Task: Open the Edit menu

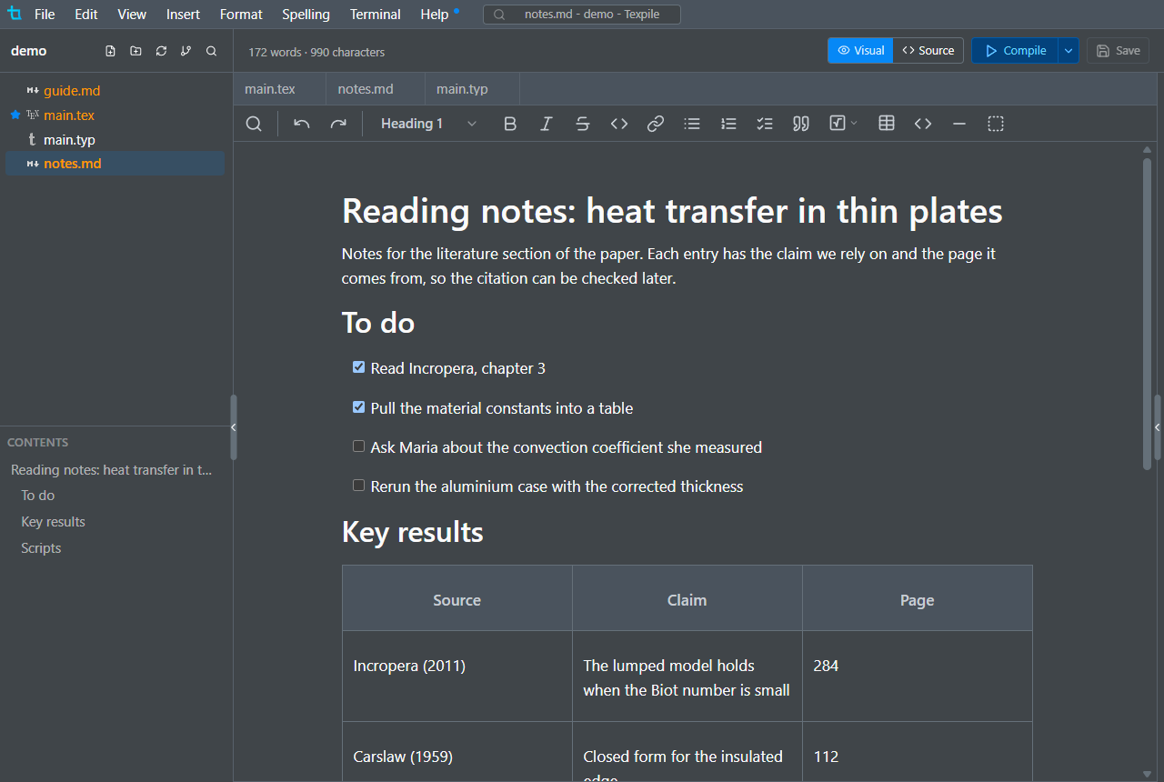Action: pyautogui.click(x=86, y=15)
